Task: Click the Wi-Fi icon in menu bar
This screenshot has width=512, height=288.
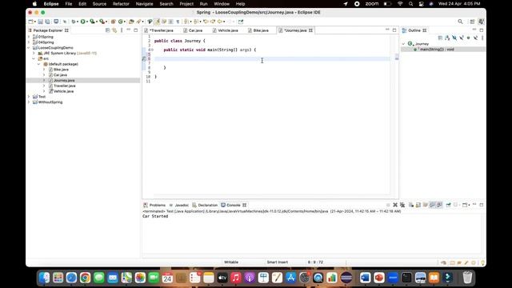Action: (x=400, y=4)
